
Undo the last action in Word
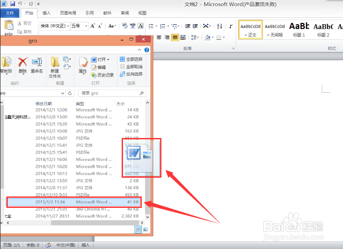(20, 4)
